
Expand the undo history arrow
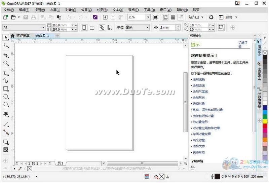[x=74, y=17]
